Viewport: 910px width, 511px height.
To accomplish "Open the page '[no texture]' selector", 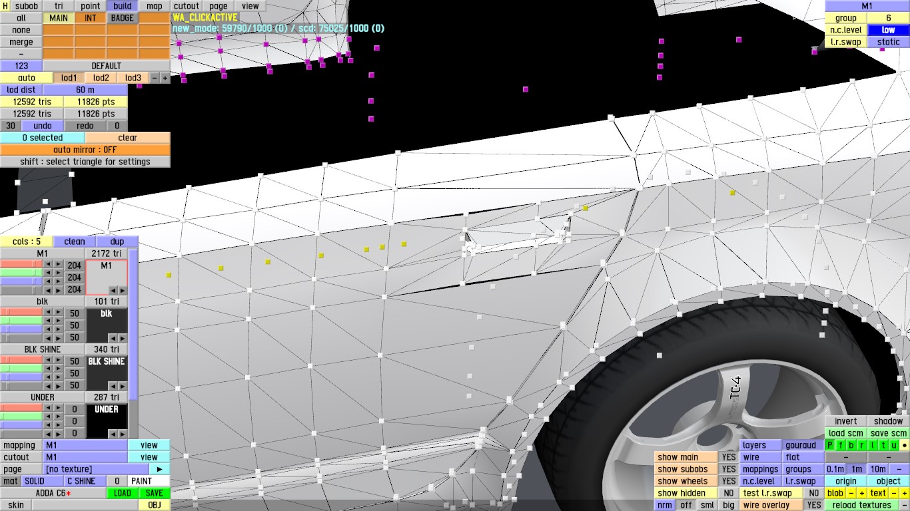I will click(96, 469).
